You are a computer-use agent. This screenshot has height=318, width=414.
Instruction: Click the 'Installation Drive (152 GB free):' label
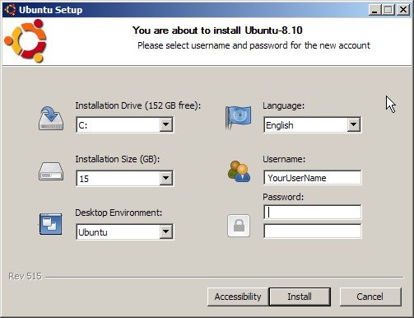138,105
